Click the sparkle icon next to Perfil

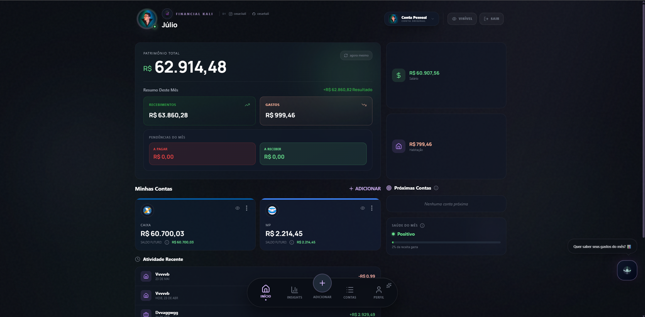click(x=389, y=285)
